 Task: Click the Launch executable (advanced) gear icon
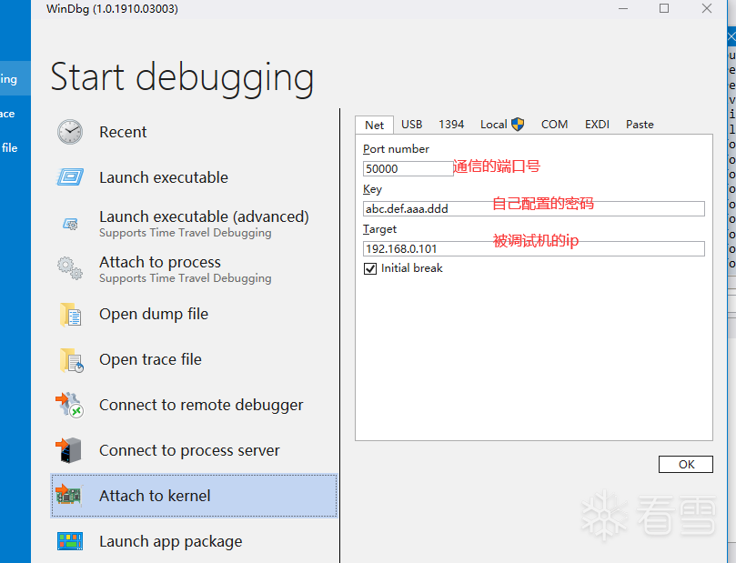(70, 224)
